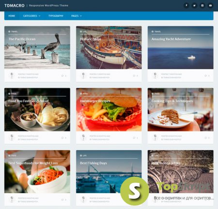The width and height of the screenshot is (218, 209).
Task: Click comment icon on The Pacific Ocean post
Action: 62,75
